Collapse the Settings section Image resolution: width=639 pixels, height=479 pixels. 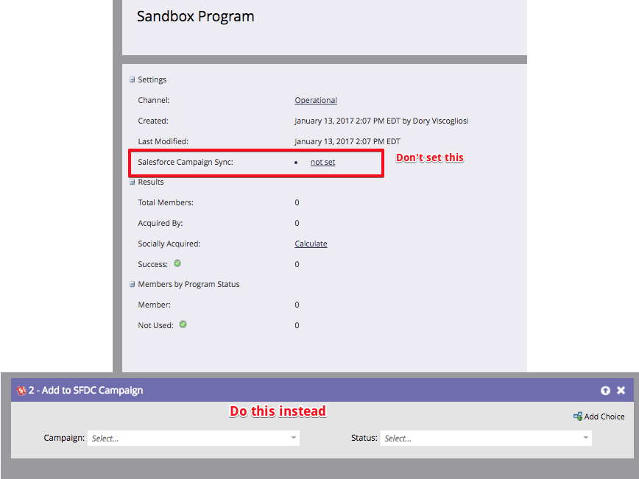coord(133,80)
